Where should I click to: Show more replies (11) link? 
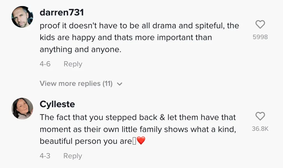(x=76, y=84)
